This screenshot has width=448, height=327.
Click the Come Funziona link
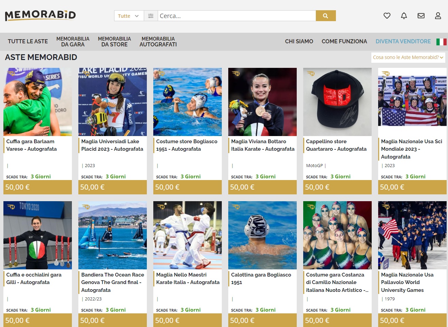344,41
